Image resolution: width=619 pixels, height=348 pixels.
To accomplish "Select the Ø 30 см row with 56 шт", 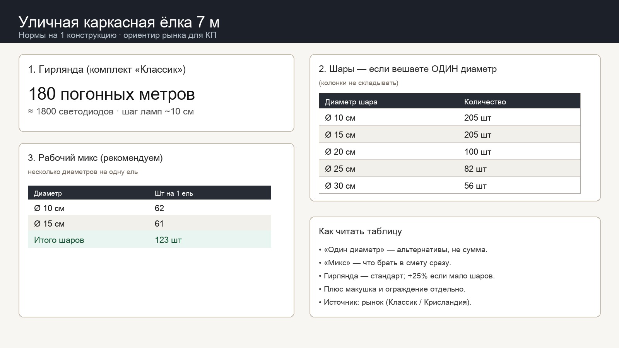I will tap(450, 185).
